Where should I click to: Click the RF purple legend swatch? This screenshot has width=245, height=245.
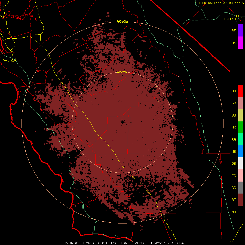pyautogui.click(x=240, y=30)
